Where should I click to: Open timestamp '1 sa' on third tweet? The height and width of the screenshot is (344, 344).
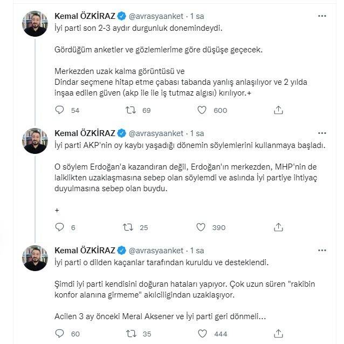(x=197, y=250)
